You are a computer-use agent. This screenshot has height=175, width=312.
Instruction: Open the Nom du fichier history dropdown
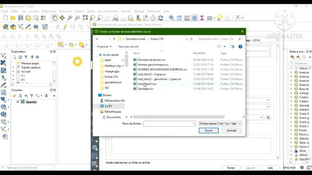coord(194,124)
